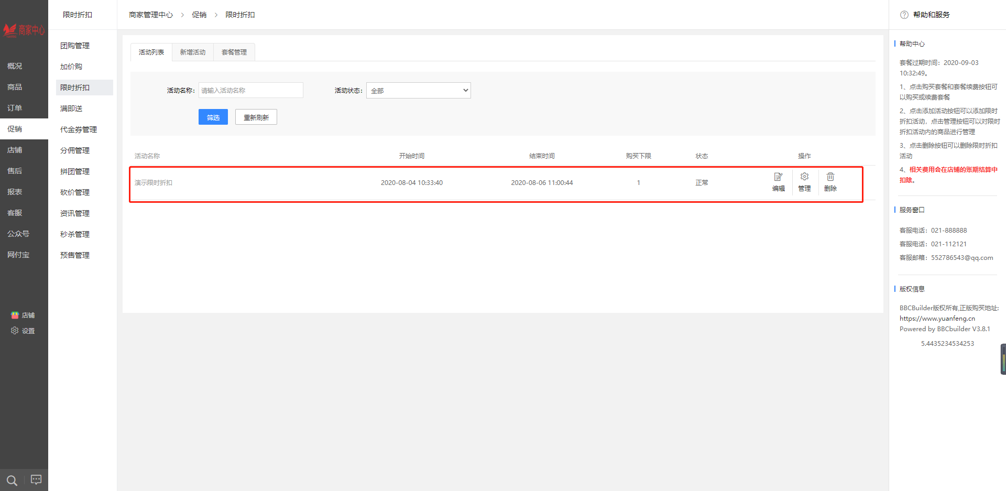Click the 重新刷新 refresh button

(x=256, y=117)
